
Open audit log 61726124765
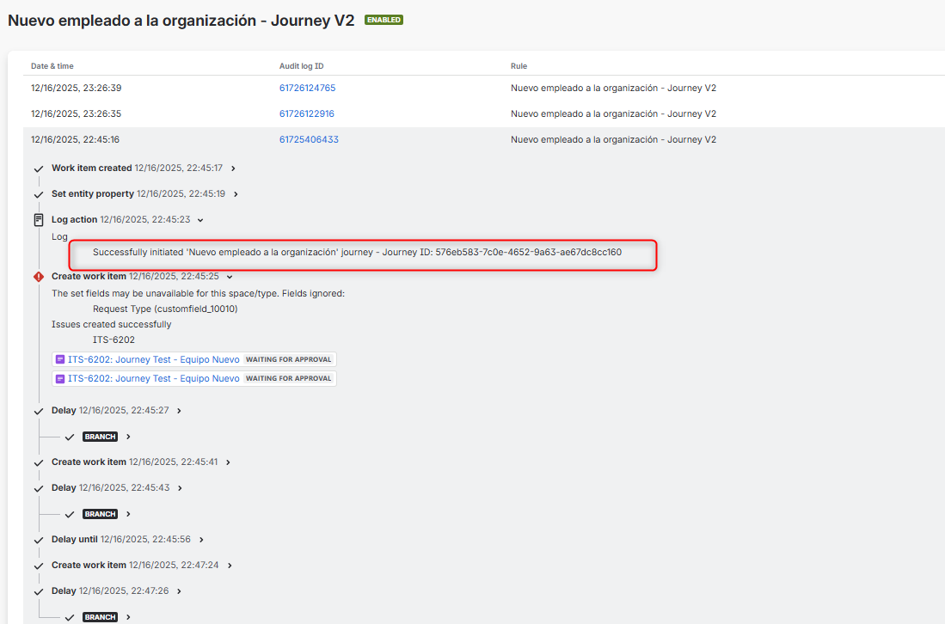point(308,87)
